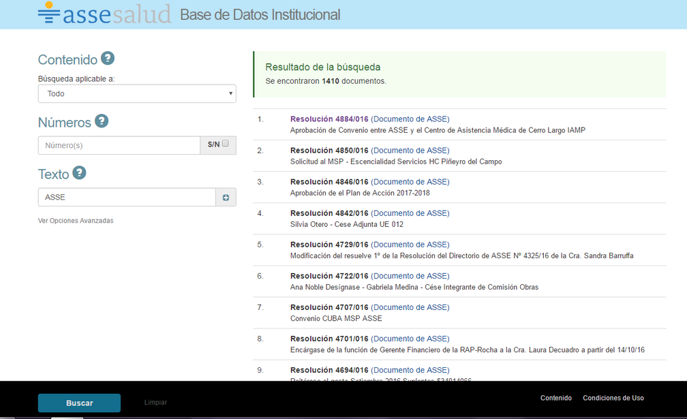Open Resolución 4701/016 document

tap(370, 339)
